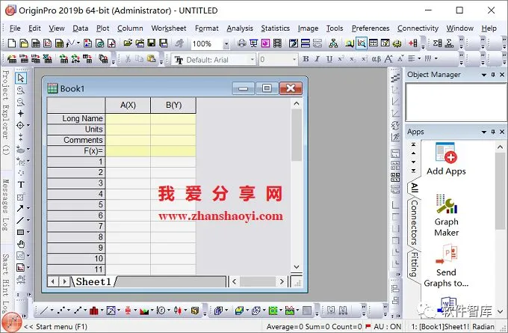Image resolution: width=508 pixels, height=333 pixels.
Task: Close the Apps panel
Action: [x=502, y=132]
